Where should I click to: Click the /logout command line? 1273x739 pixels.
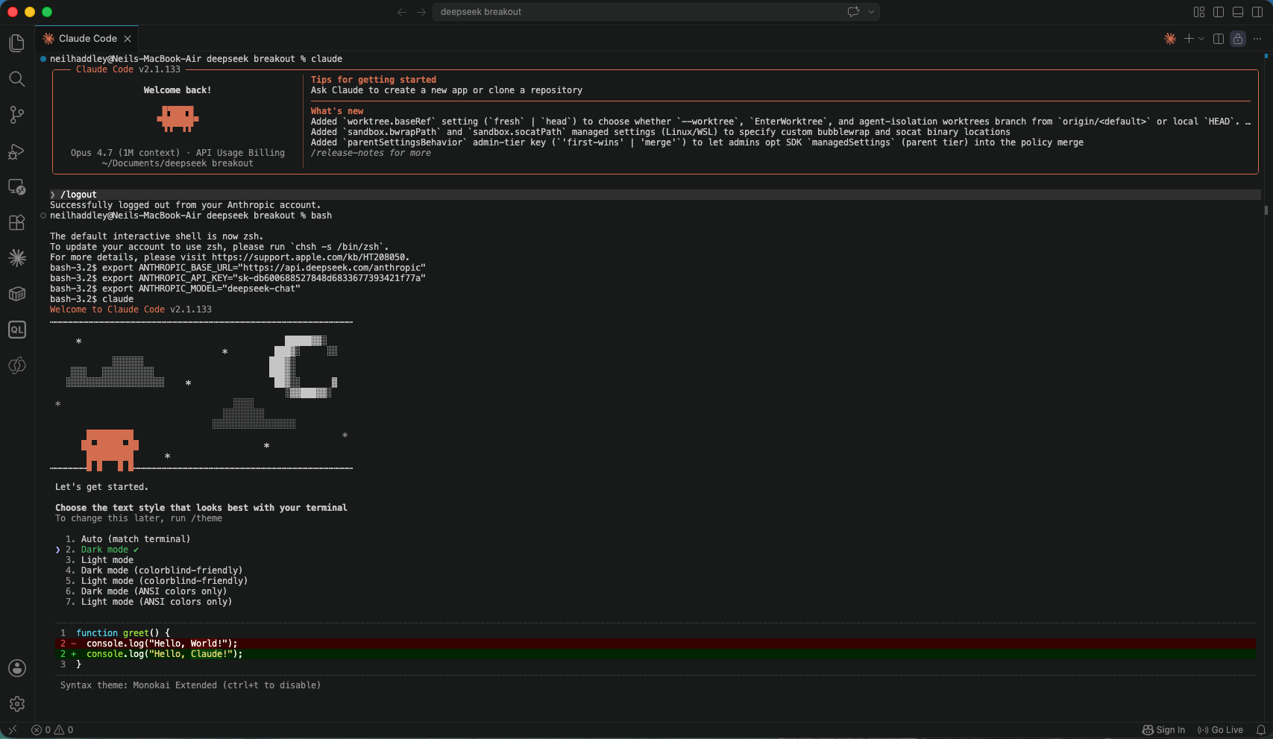655,195
